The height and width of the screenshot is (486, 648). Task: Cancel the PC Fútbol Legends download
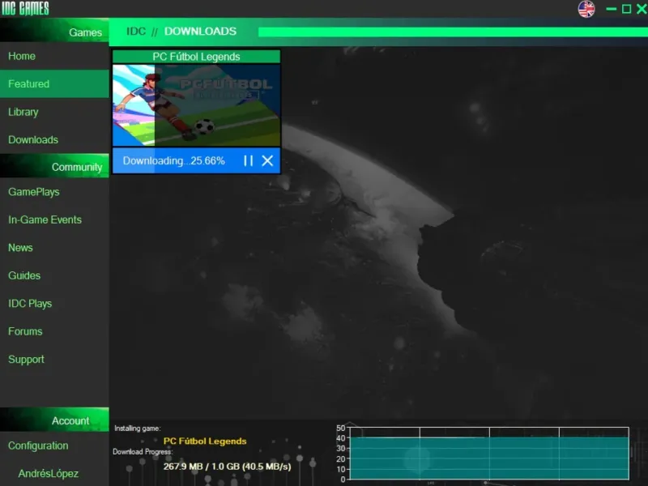pyautogui.click(x=267, y=160)
